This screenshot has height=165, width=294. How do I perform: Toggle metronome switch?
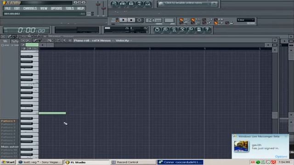[181, 23]
